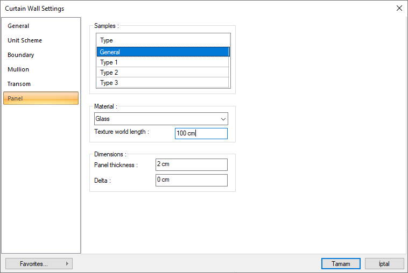Select General row in Samples list

click(163, 52)
